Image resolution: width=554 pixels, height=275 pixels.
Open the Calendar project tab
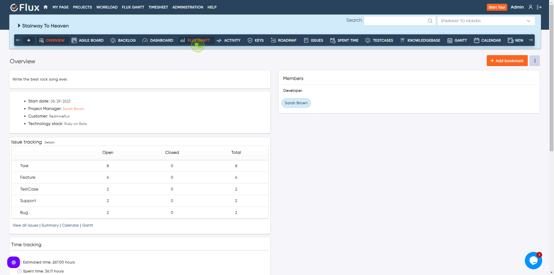tap(487, 40)
